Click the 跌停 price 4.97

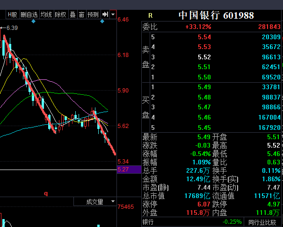click(x=274, y=204)
